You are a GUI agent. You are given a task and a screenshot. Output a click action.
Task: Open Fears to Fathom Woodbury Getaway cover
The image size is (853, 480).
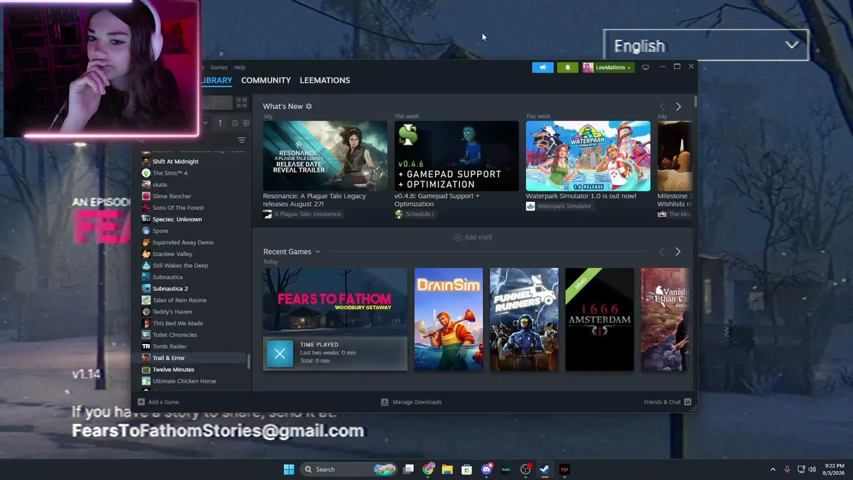coord(335,302)
